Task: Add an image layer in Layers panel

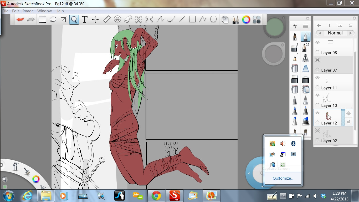Action: tap(340, 26)
